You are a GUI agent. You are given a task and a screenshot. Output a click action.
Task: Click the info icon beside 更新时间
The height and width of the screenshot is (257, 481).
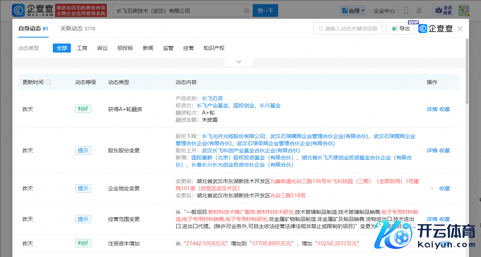[48, 82]
